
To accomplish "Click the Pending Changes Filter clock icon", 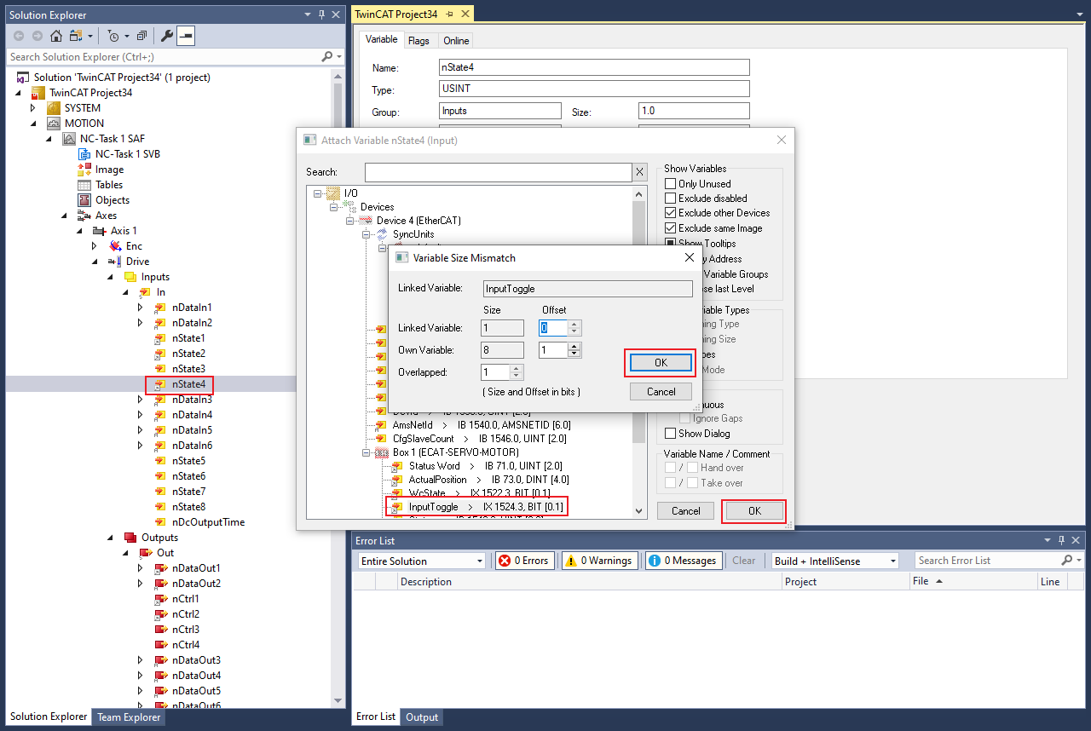I will (x=113, y=36).
